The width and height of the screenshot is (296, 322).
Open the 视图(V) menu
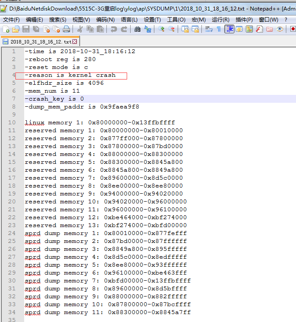pos(81,20)
